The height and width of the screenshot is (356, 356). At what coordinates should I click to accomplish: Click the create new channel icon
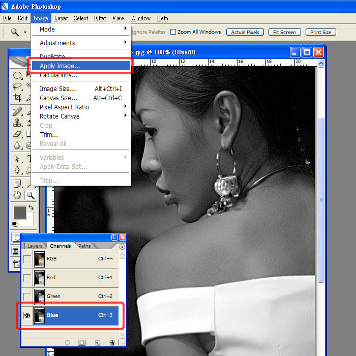(x=98, y=342)
